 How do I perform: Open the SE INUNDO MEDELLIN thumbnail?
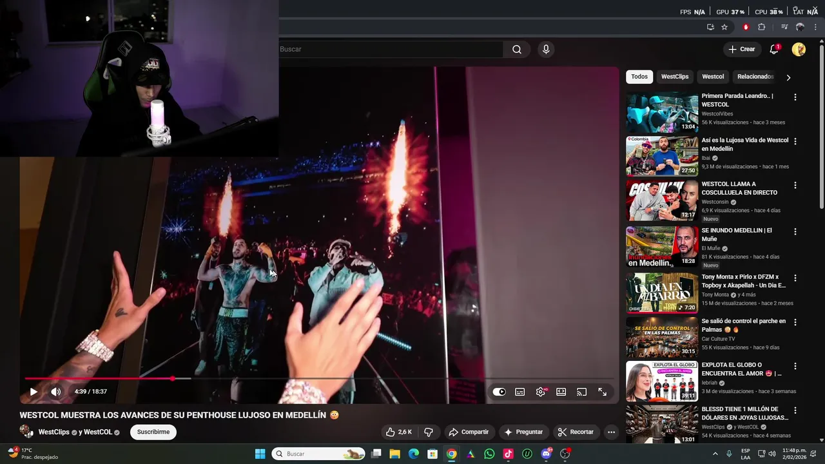[x=662, y=246]
